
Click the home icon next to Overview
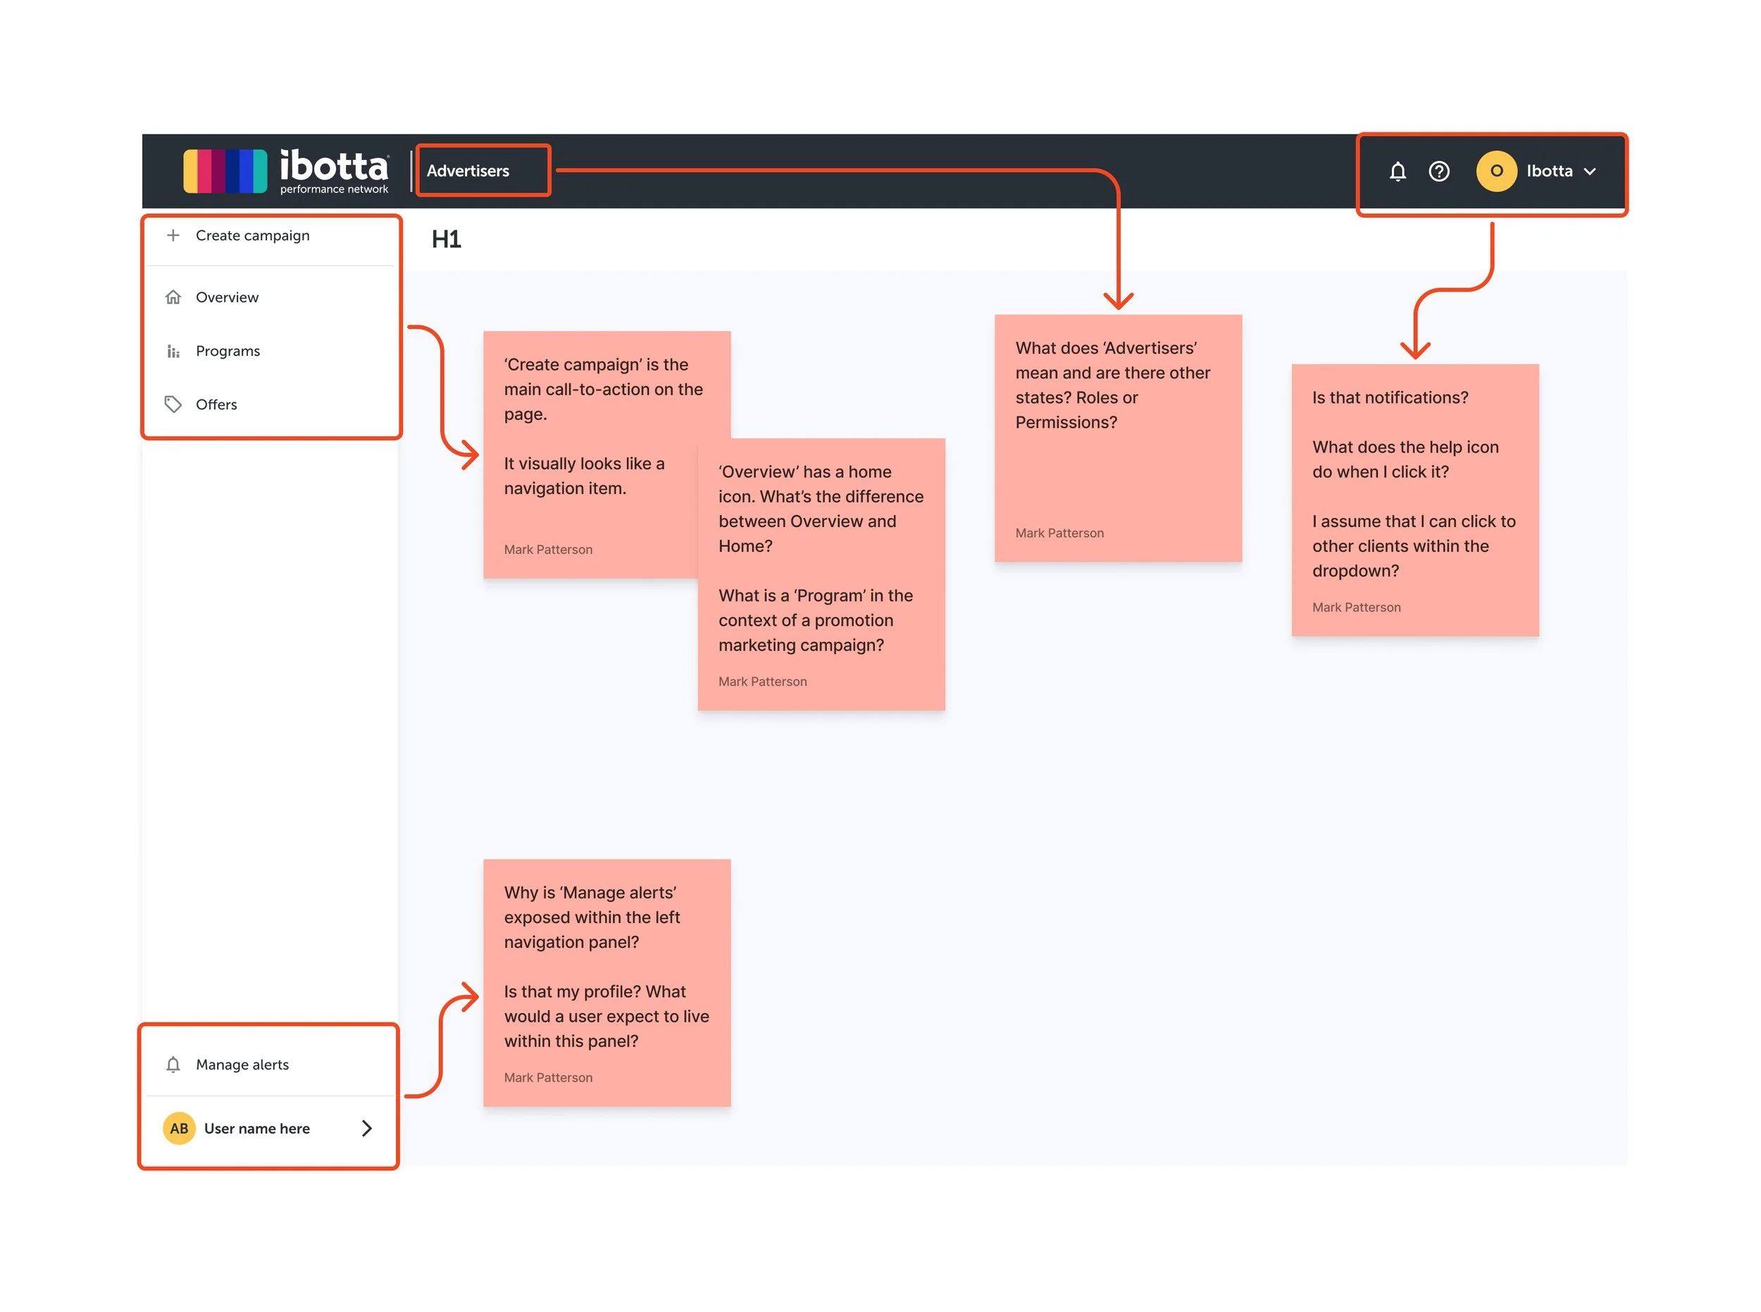click(173, 297)
